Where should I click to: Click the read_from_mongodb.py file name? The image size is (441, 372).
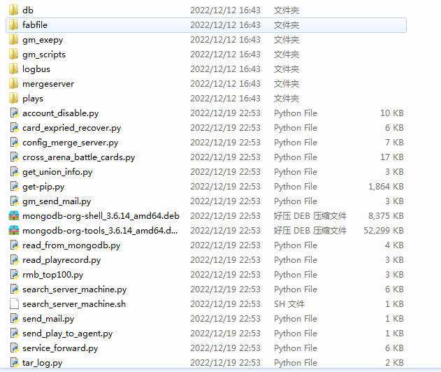tap(71, 245)
